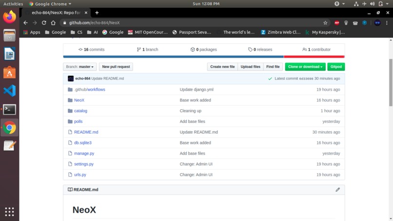Open the MIT OpenCourseWare bookmark
Screen dimensions: 393x221
point(148,32)
